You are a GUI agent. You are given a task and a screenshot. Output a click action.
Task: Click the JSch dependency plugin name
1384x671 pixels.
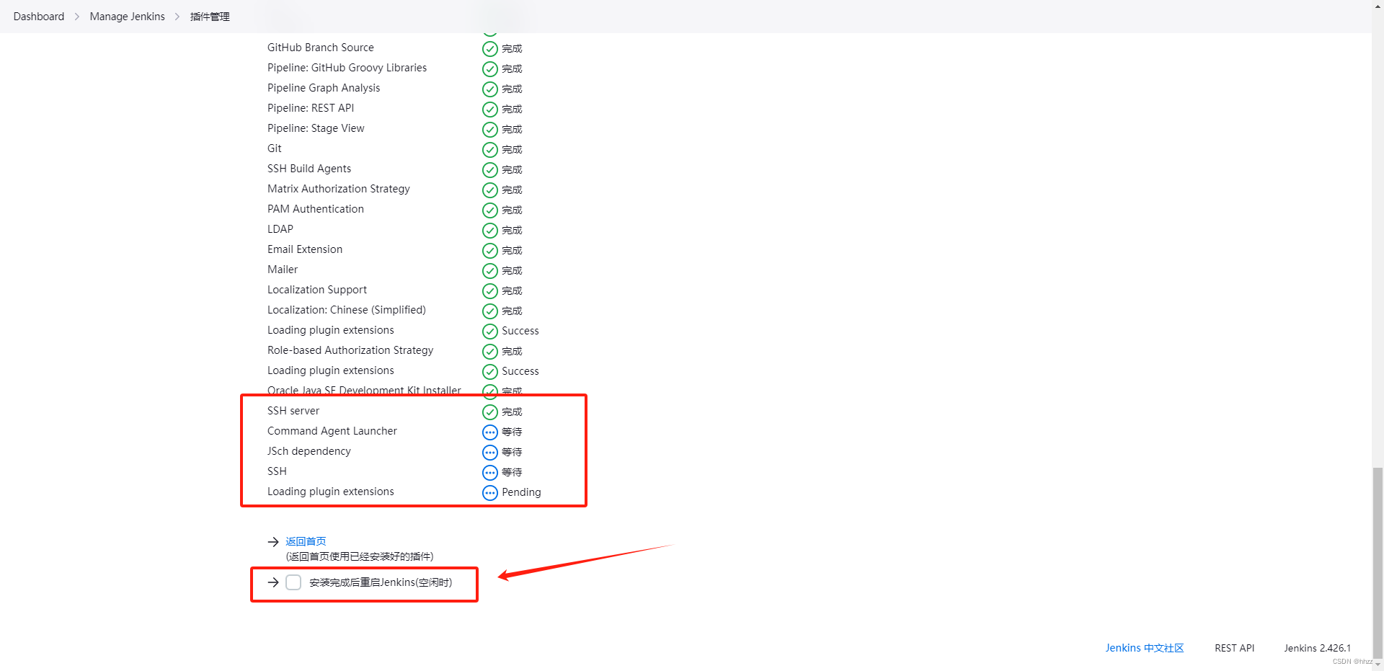click(x=309, y=451)
